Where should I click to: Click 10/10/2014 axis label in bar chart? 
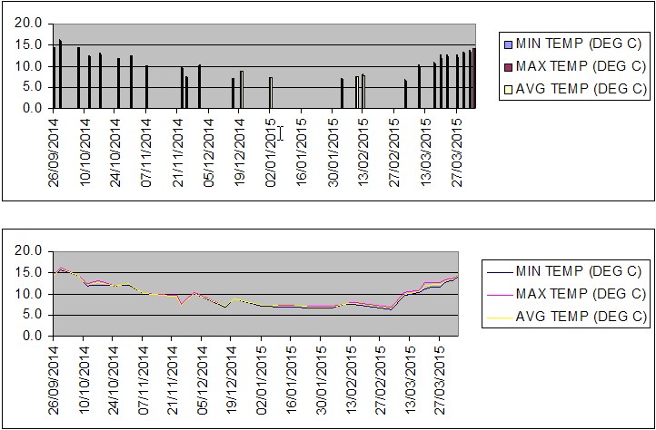84,152
